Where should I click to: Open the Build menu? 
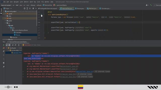tap(31, 2)
